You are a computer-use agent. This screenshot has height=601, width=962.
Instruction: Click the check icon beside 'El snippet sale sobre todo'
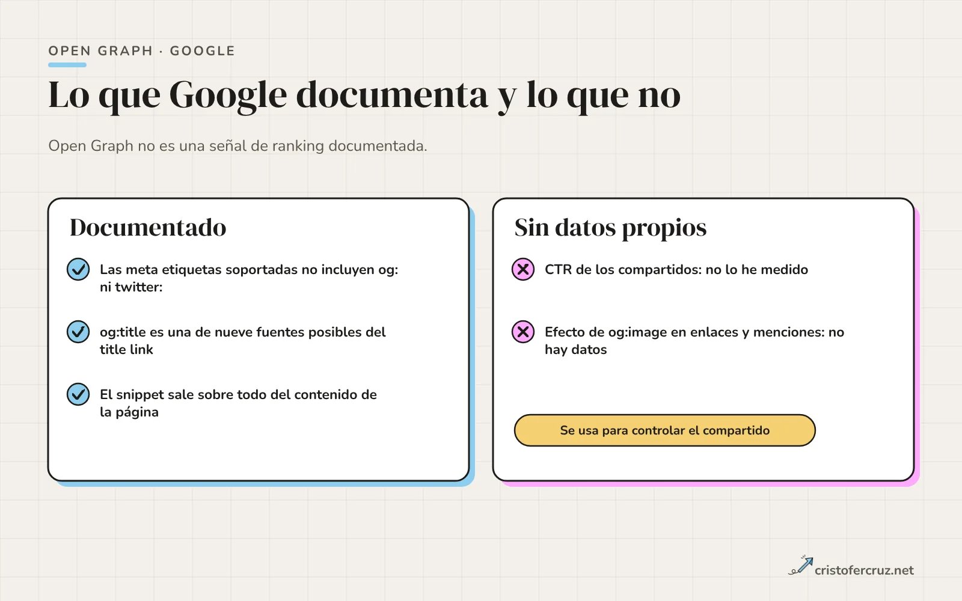[78, 394]
